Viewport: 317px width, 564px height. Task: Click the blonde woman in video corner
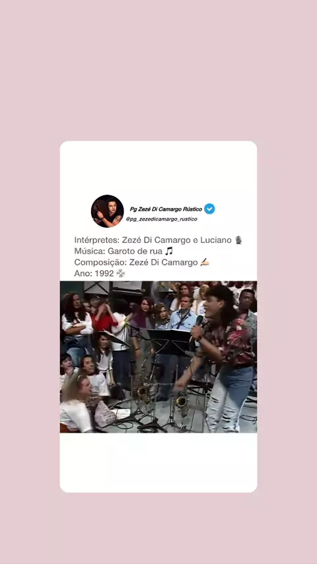click(77, 403)
